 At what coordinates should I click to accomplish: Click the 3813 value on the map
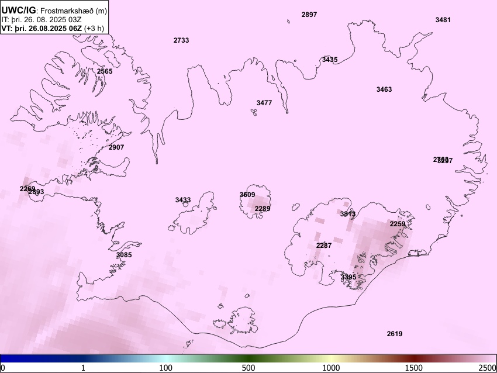click(x=348, y=214)
